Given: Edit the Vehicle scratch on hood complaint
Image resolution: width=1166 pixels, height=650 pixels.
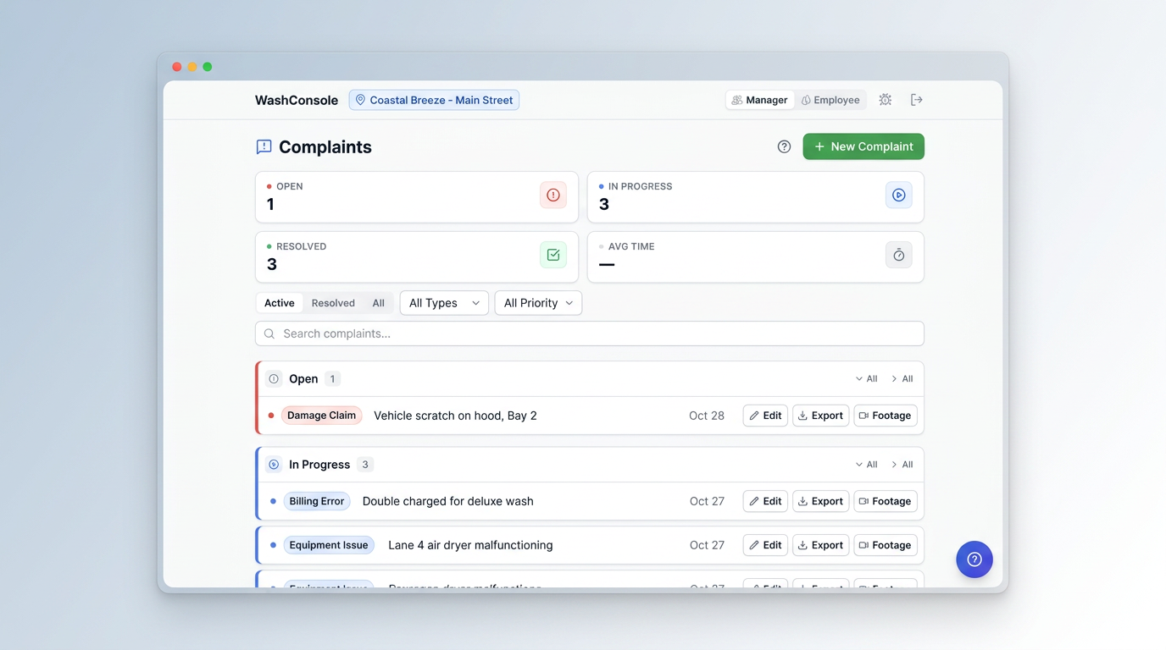Looking at the screenshot, I should tap(765, 416).
